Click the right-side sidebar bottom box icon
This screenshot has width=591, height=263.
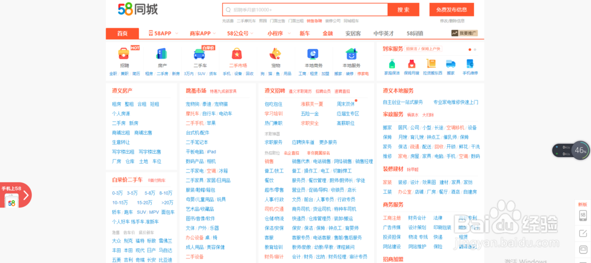pos(582,249)
